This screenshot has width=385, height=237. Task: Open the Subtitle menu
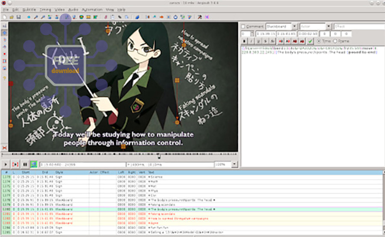click(x=29, y=9)
